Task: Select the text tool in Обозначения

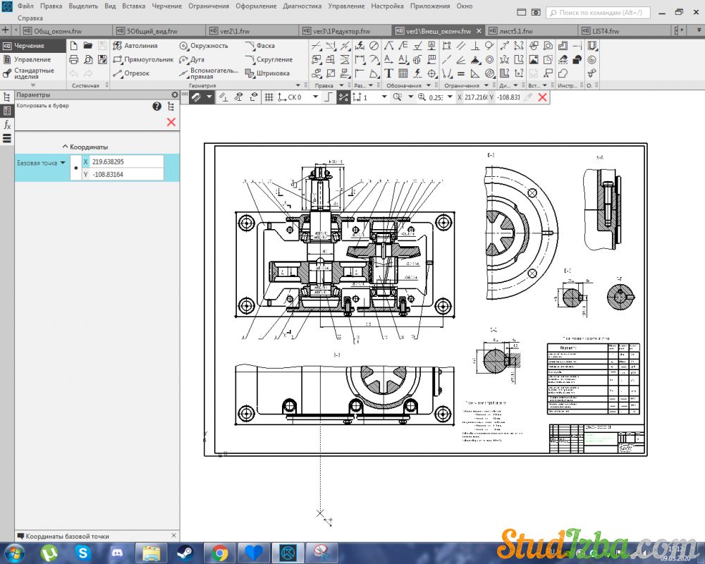Action: 388,73
